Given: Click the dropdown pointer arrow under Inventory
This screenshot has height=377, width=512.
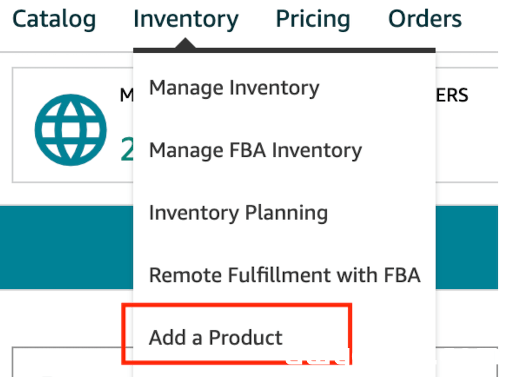Looking at the screenshot, I should pyautogui.click(x=186, y=43).
